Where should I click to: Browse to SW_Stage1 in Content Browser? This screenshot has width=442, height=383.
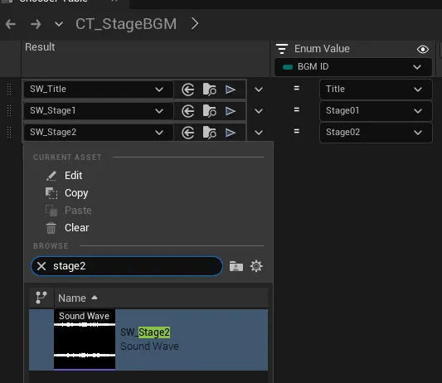click(x=210, y=111)
